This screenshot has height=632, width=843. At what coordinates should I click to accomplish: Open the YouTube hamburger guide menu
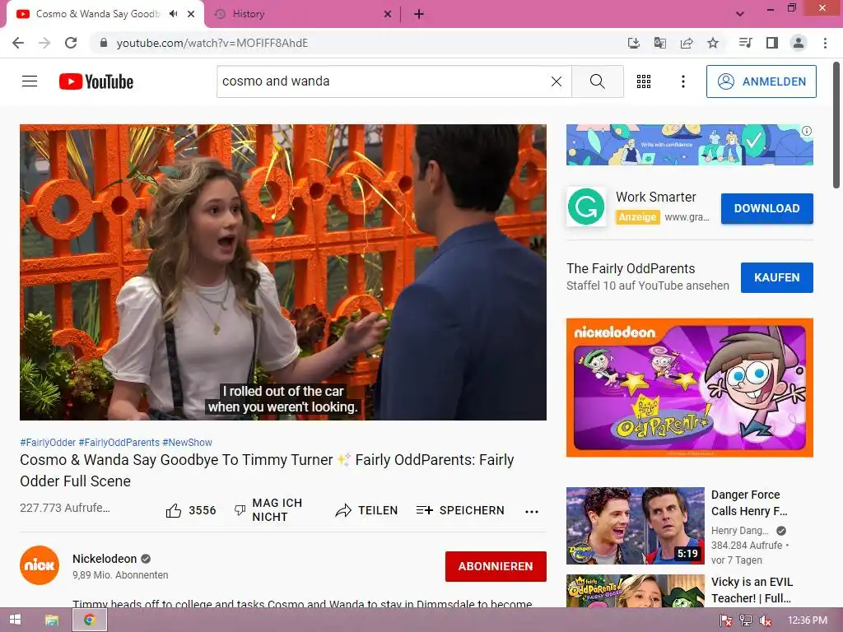coord(30,81)
